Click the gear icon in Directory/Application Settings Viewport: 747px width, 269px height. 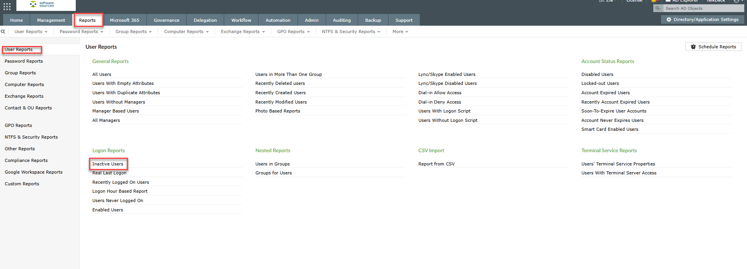(x=669, y=19)
